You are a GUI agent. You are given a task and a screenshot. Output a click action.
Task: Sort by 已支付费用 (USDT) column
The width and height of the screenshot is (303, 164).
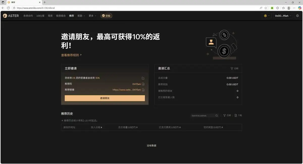coord(170,127)
